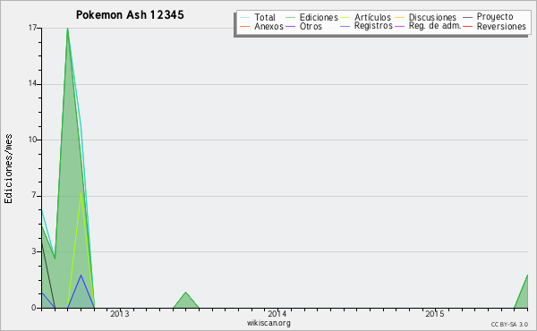Click the 17 y-axis tick label

pos(32,28)
